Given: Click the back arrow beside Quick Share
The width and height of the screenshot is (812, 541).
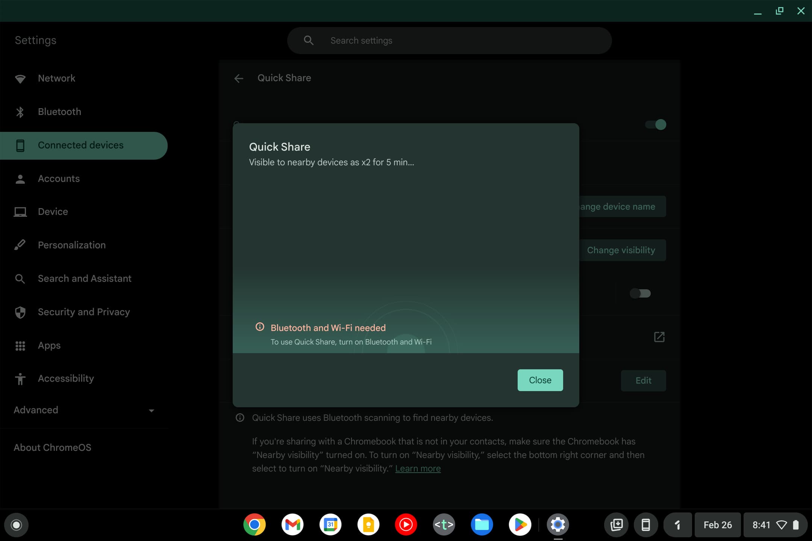Looking at the screenshot, I should 239,78.
